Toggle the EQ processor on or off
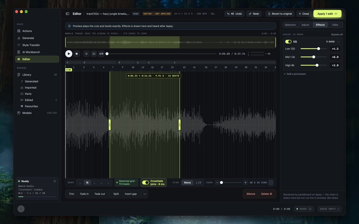Image resolution: width=359 pixels, height=224 pixels. (288, 42)
